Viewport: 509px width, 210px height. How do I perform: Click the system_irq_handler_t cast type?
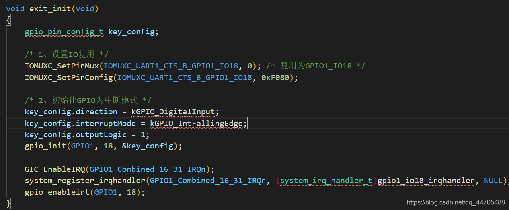coord(326,181)
